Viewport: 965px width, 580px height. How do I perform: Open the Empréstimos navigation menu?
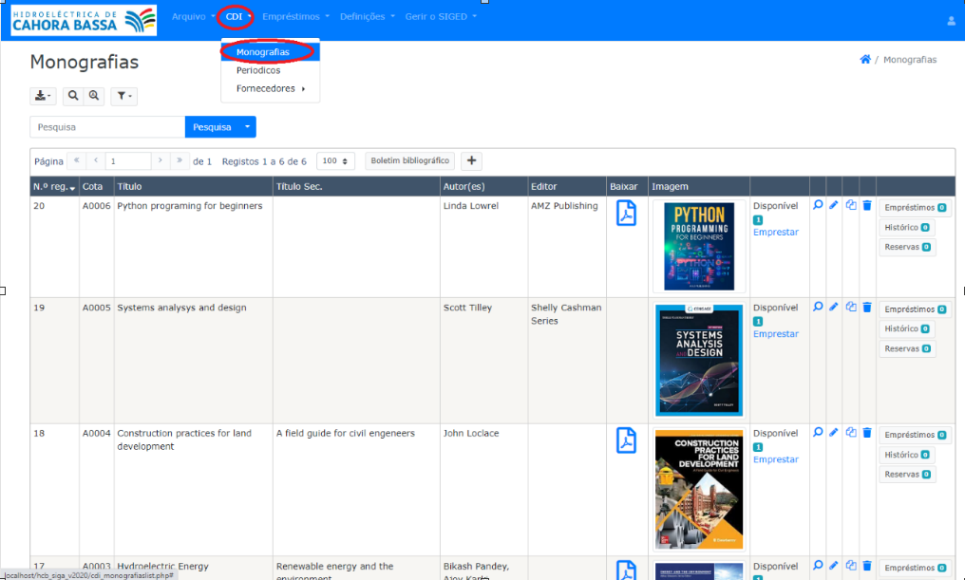coord(295,17)
